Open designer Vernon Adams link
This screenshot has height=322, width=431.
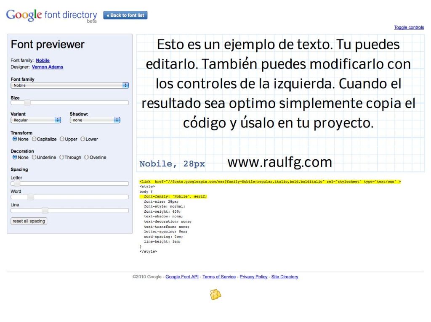[x=48, y=67]
